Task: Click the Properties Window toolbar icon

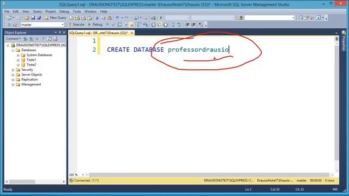Action: (306, 18)
